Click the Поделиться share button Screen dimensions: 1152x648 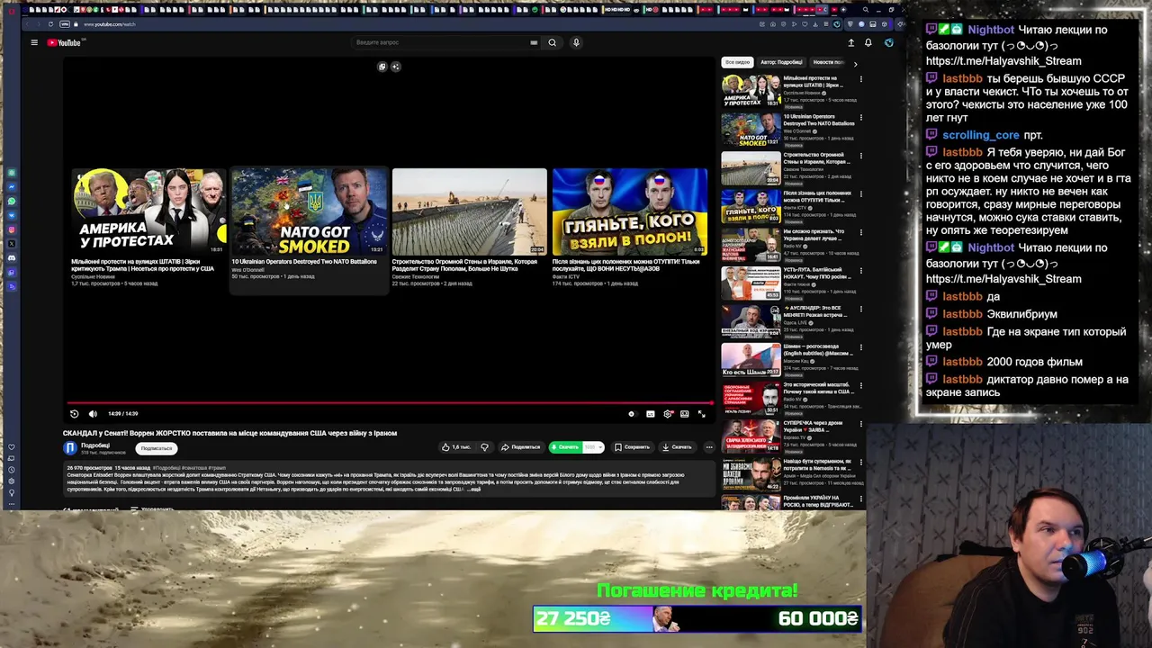pos(521,447)
